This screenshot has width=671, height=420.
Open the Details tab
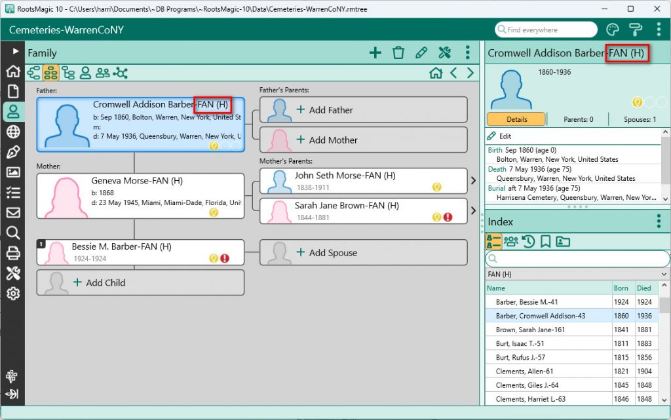pos(516,119)
